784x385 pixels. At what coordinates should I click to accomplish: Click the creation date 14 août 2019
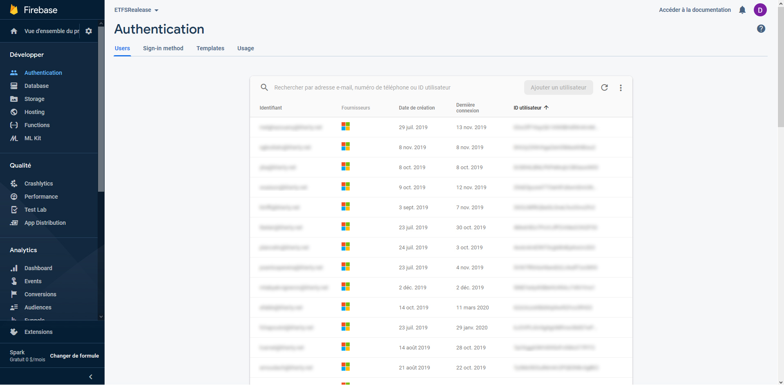click(414, 348)
